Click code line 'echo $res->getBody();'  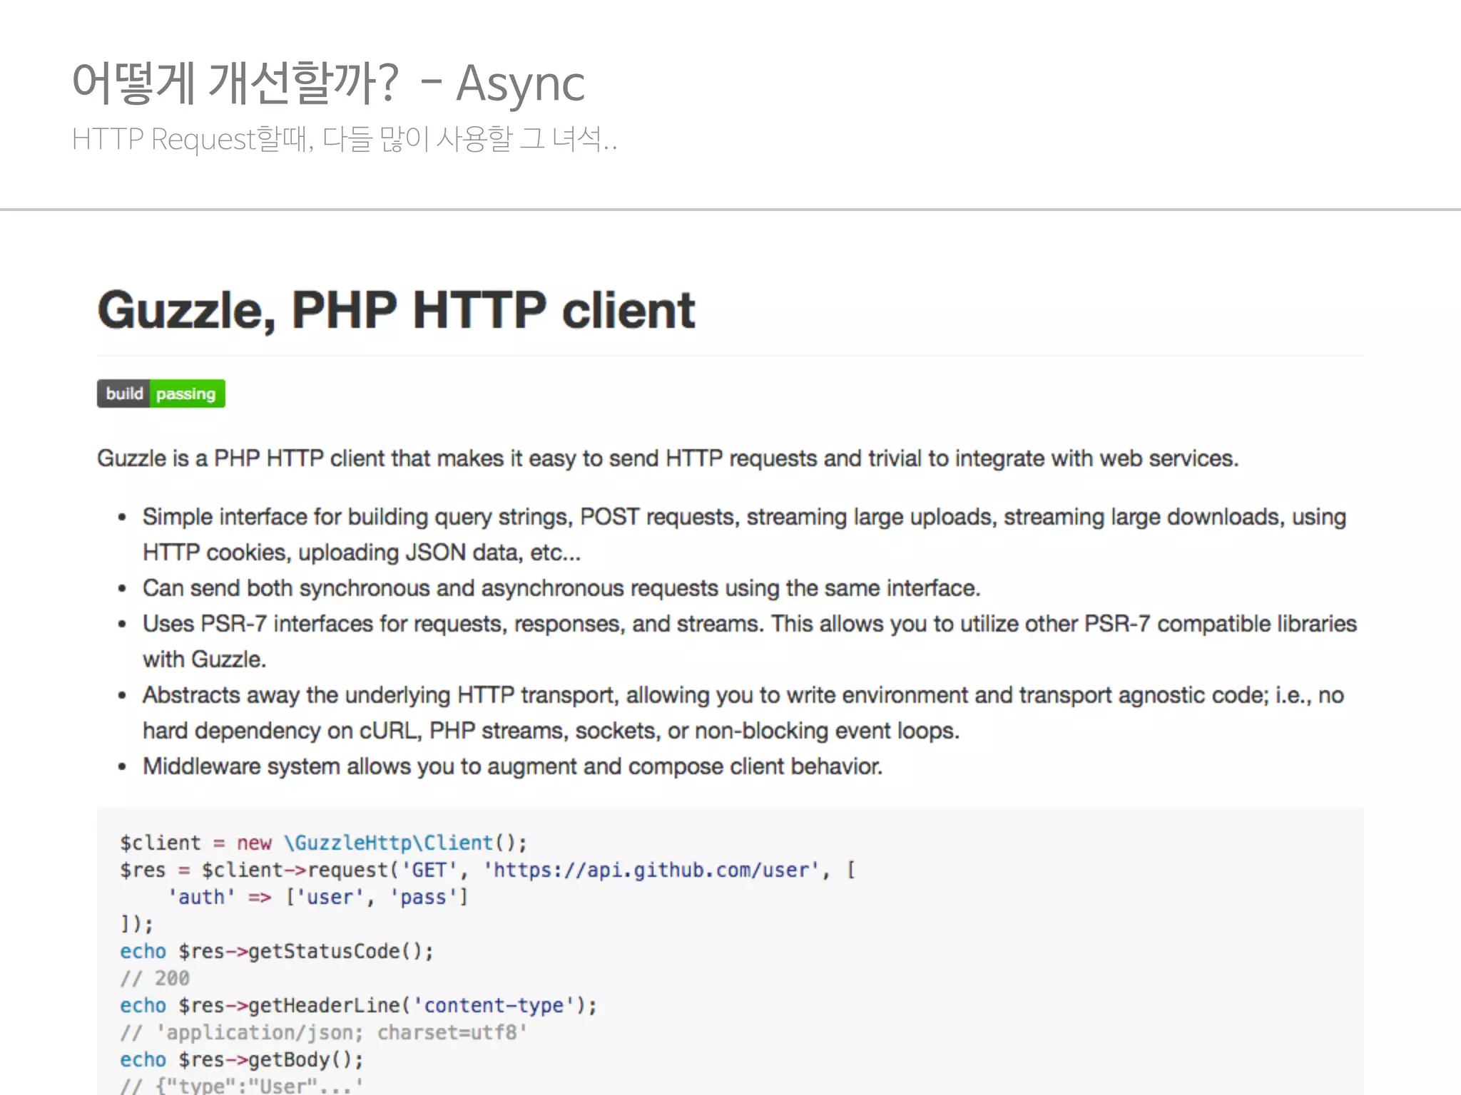[x=242, y=1059]
